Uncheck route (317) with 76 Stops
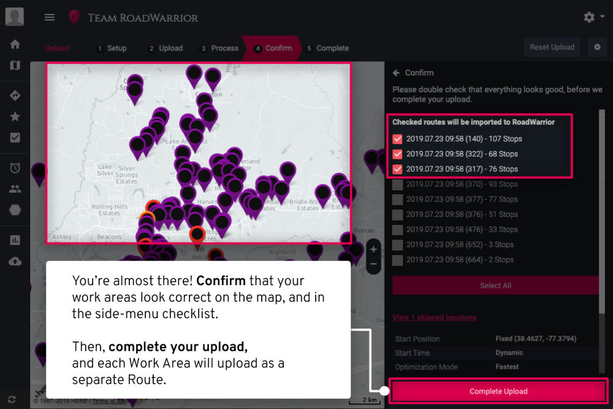The image size is (613, 409). click(x=398, y=169)
